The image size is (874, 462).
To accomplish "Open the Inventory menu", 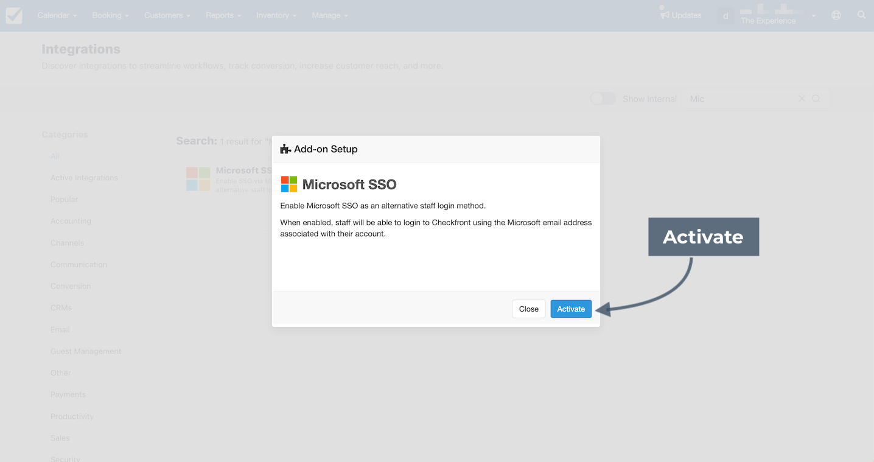I will [276, 15].
